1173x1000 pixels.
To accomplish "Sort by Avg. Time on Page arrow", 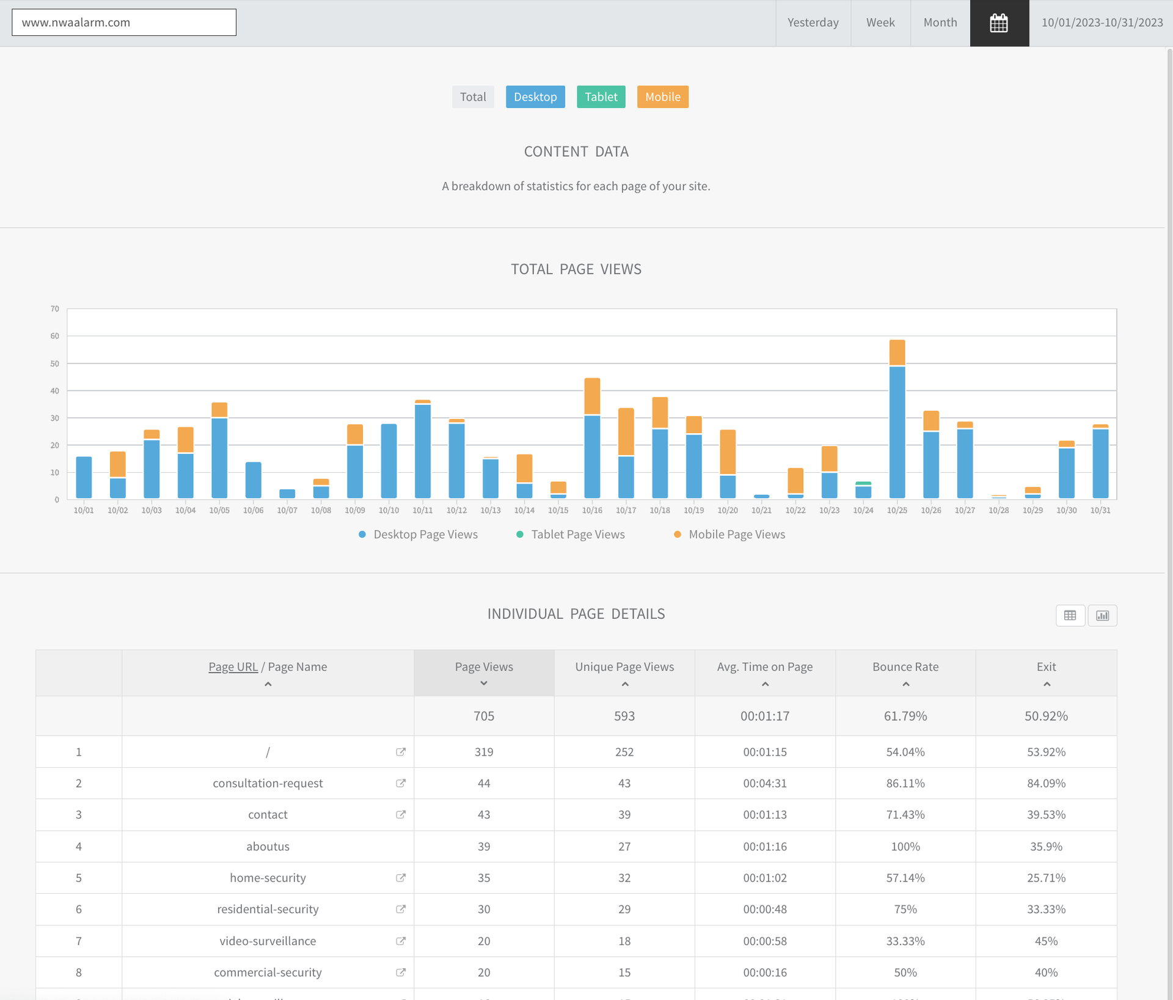I will pyautogui.click(x=765, y=684).
